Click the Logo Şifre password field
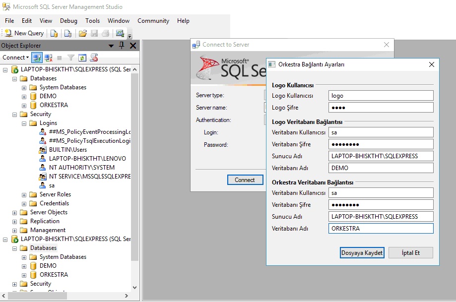Image resolution: width=456 pixels, height=302 pixels. tap(381, 108)
